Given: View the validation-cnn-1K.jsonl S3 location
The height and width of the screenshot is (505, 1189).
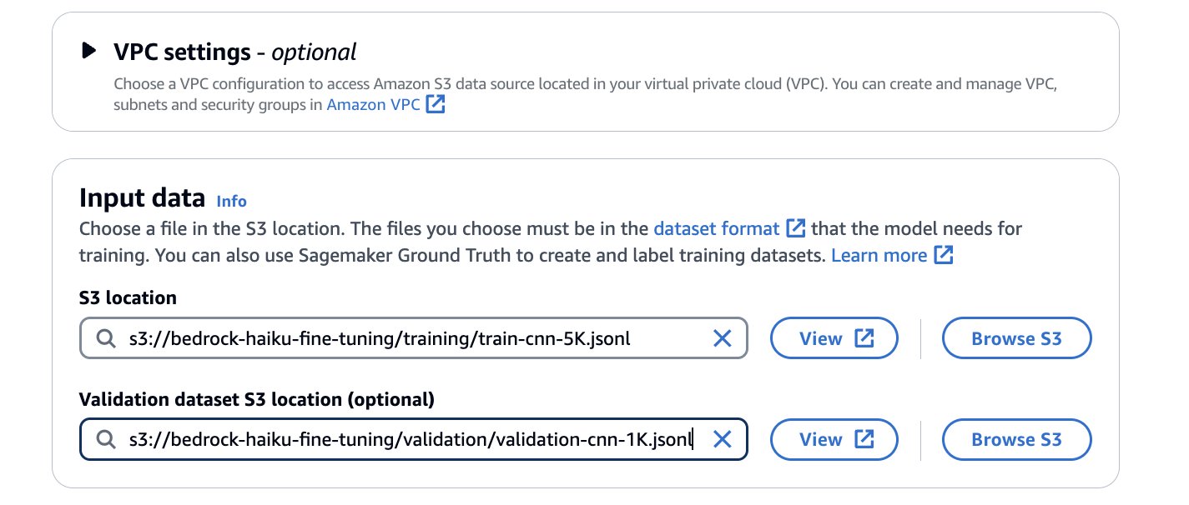Looking at the screenshot, I should (x=834, y=439).
